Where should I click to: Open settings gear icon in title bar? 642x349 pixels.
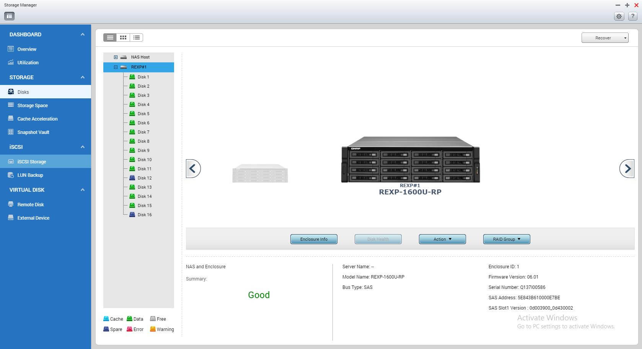(x=619, y=16)
